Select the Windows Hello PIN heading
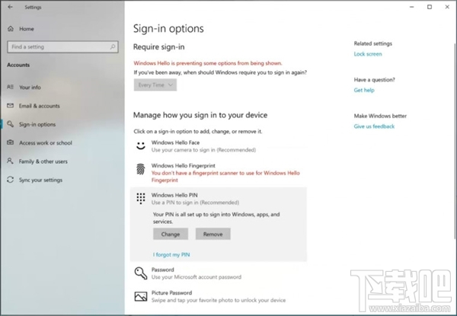The image size is (457, 316). (174, 195)
